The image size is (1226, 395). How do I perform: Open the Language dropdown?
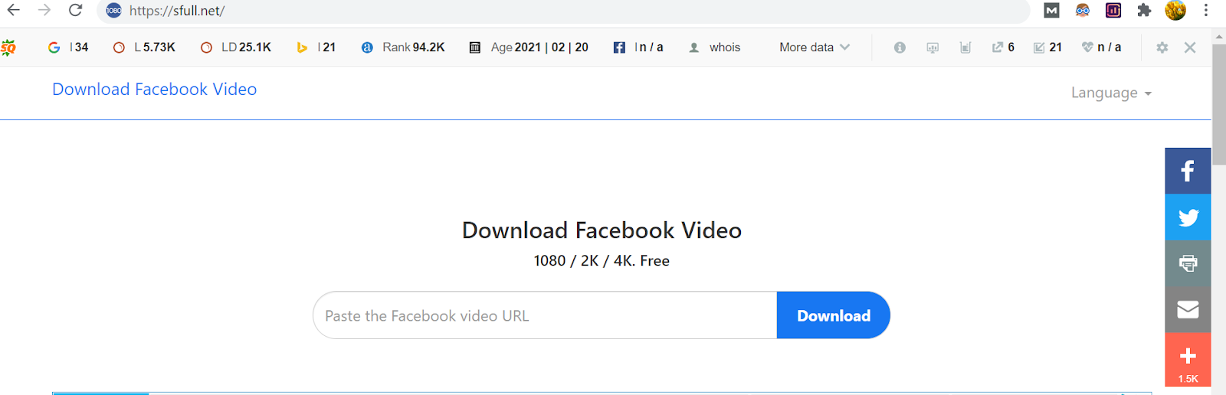[x=1111, y=93]
